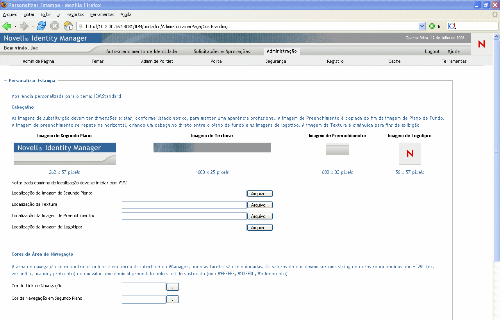This screenshot has width=500, height=320.
Task: Click the red Novell N logo in the header
Action: [482, 44]
